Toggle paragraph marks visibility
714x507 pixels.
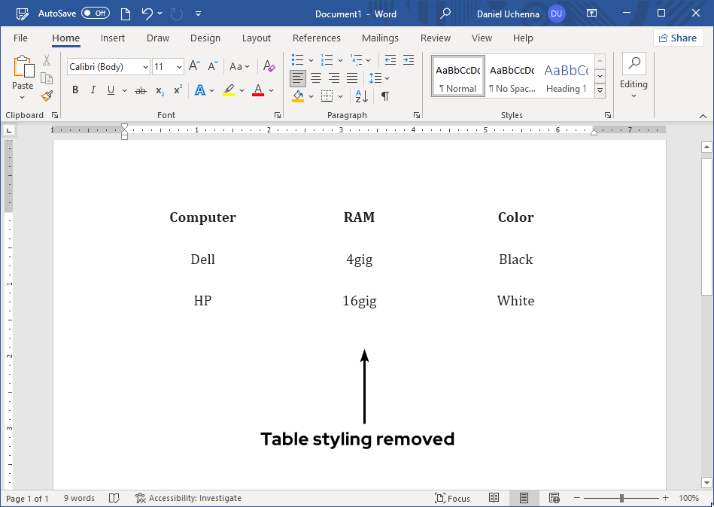[384, 96]
